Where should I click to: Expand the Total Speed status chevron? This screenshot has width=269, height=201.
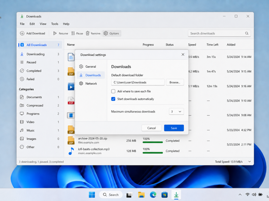tap(249, 162)
